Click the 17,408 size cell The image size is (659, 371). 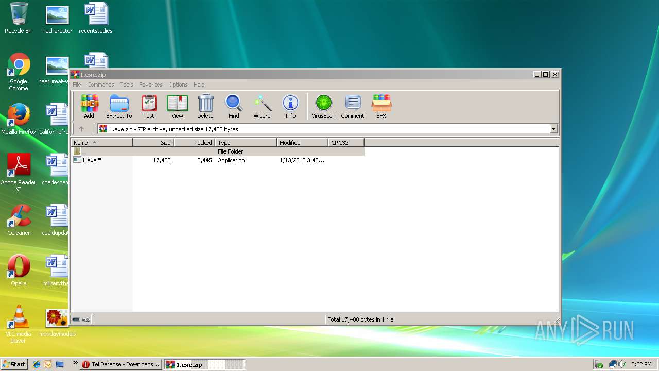tap(162, 160)
